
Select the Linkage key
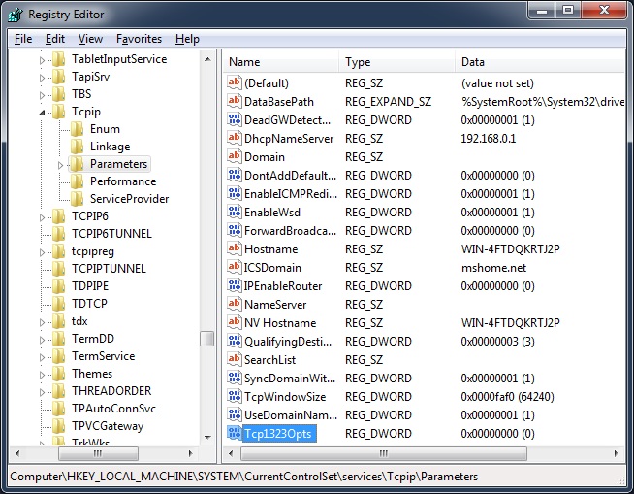point(110,147)
